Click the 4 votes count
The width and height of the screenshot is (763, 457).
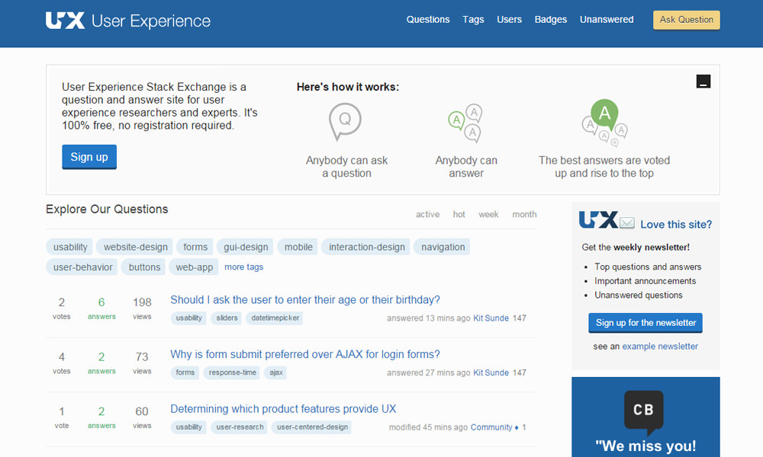(61, 363)
